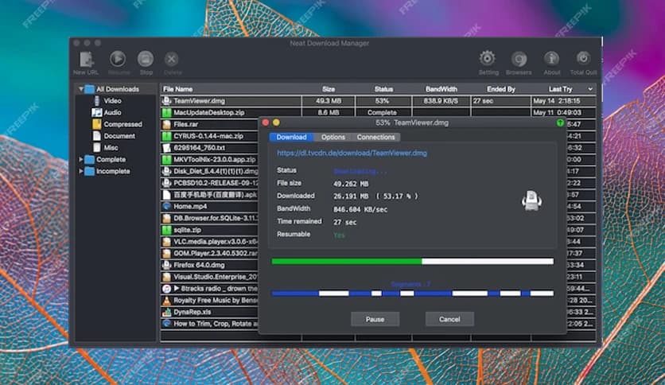This screenshot has width=665, height=385.
Task: Switch to the Connections tab
Action: (x=375, y=137)
